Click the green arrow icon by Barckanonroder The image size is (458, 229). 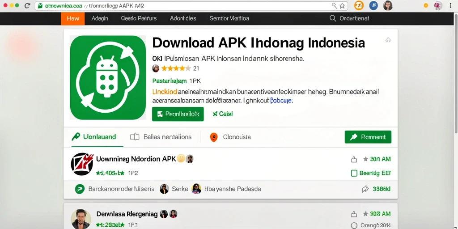pos(80,189)
